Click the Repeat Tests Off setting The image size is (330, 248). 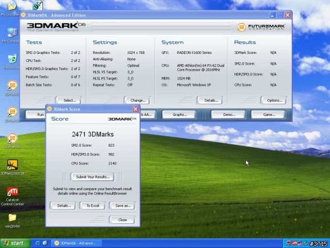[113, 85]
